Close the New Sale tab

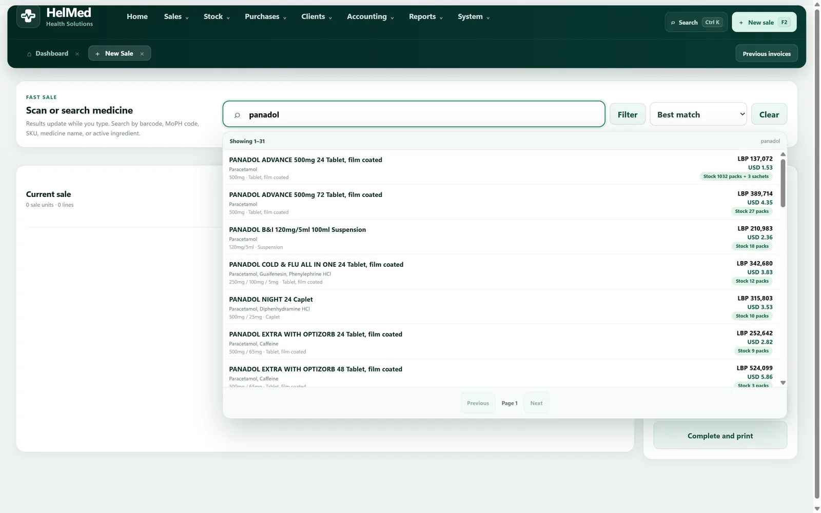pyautogui.click(x=142, y=54)
